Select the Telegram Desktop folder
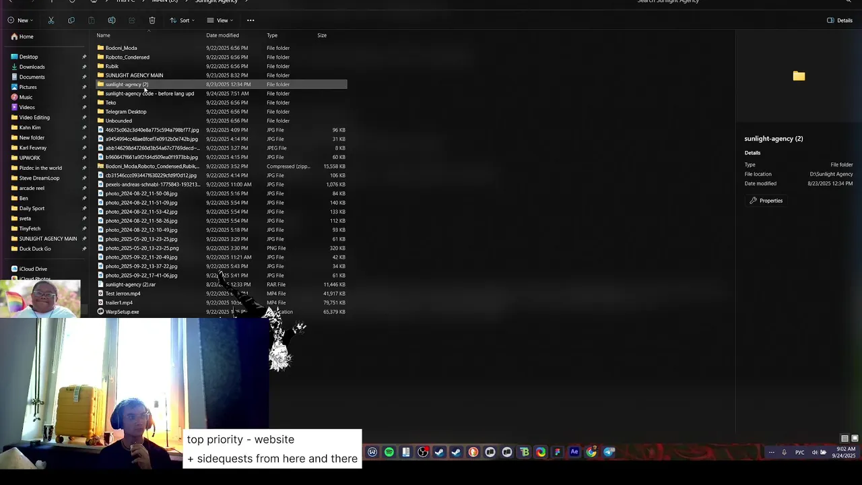 point(126,112)
